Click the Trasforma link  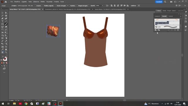point(133,6)
